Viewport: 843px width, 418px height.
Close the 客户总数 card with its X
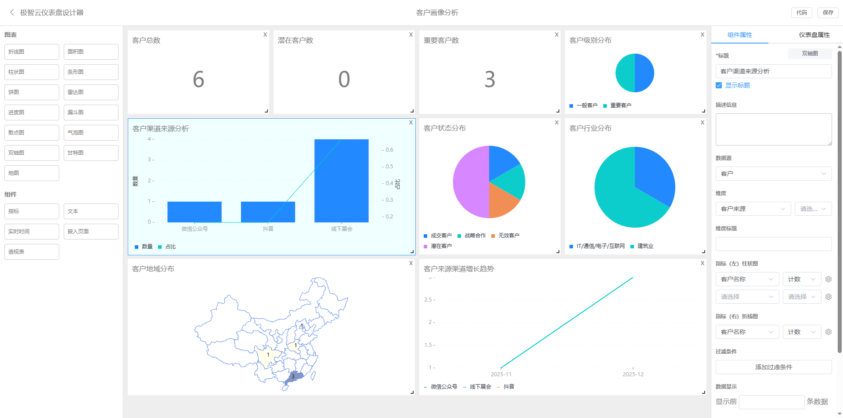tap(265, 35)
